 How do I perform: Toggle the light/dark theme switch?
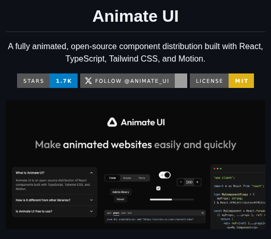click(x=164, y=175)
